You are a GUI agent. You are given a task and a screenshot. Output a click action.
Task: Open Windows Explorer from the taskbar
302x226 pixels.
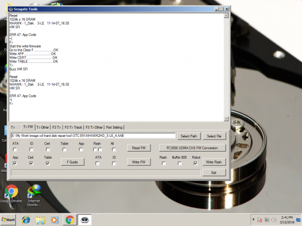41,220
